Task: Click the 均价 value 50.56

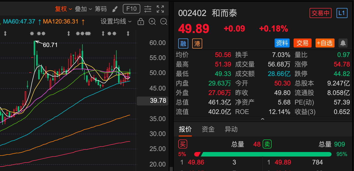Action: (x=223, y=55)
